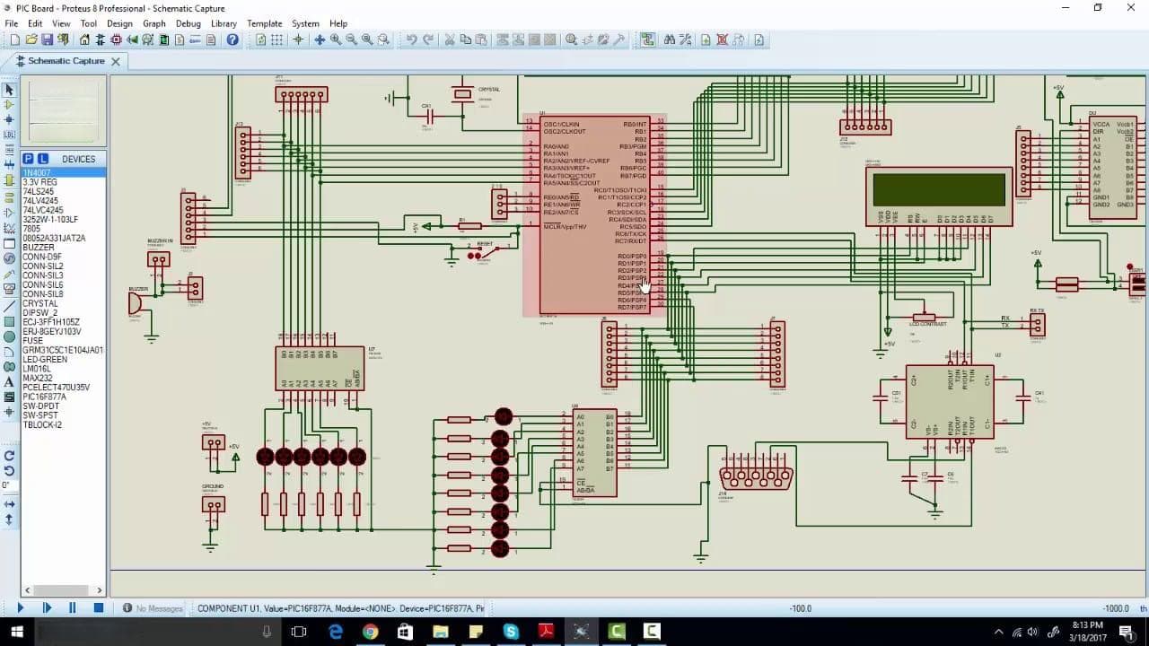Select the 2D text 'A' tool

tap(9, 382)
